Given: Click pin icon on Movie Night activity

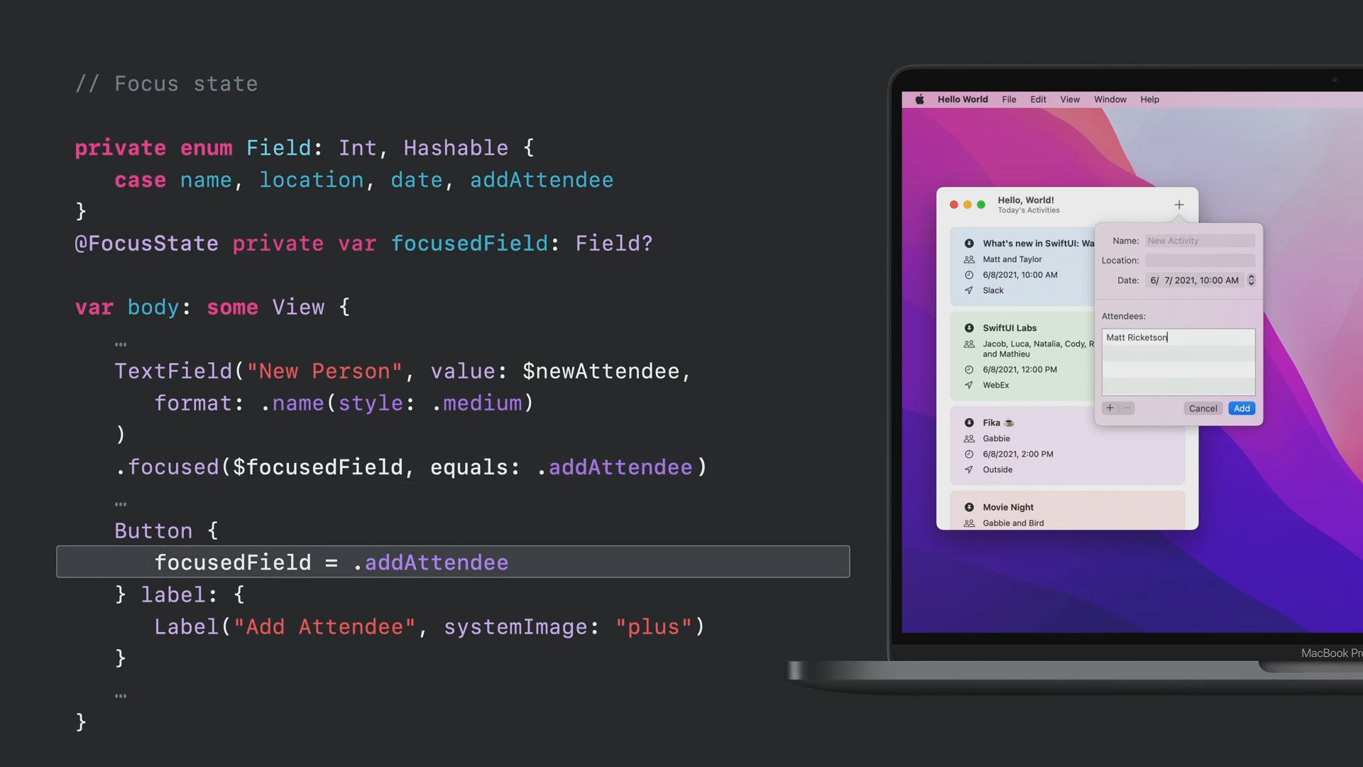Looking at the screenshot, I should [x=969, y=507].
